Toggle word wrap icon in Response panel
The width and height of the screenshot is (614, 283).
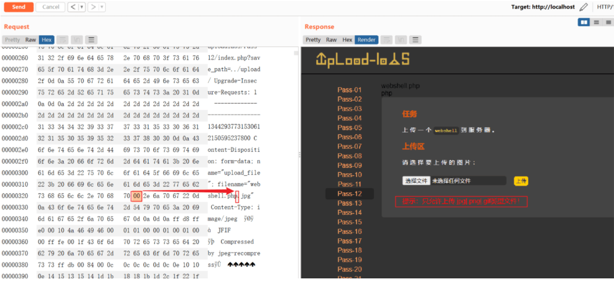pos(387,39)
